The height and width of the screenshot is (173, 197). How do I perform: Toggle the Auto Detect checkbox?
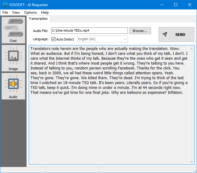54,39
